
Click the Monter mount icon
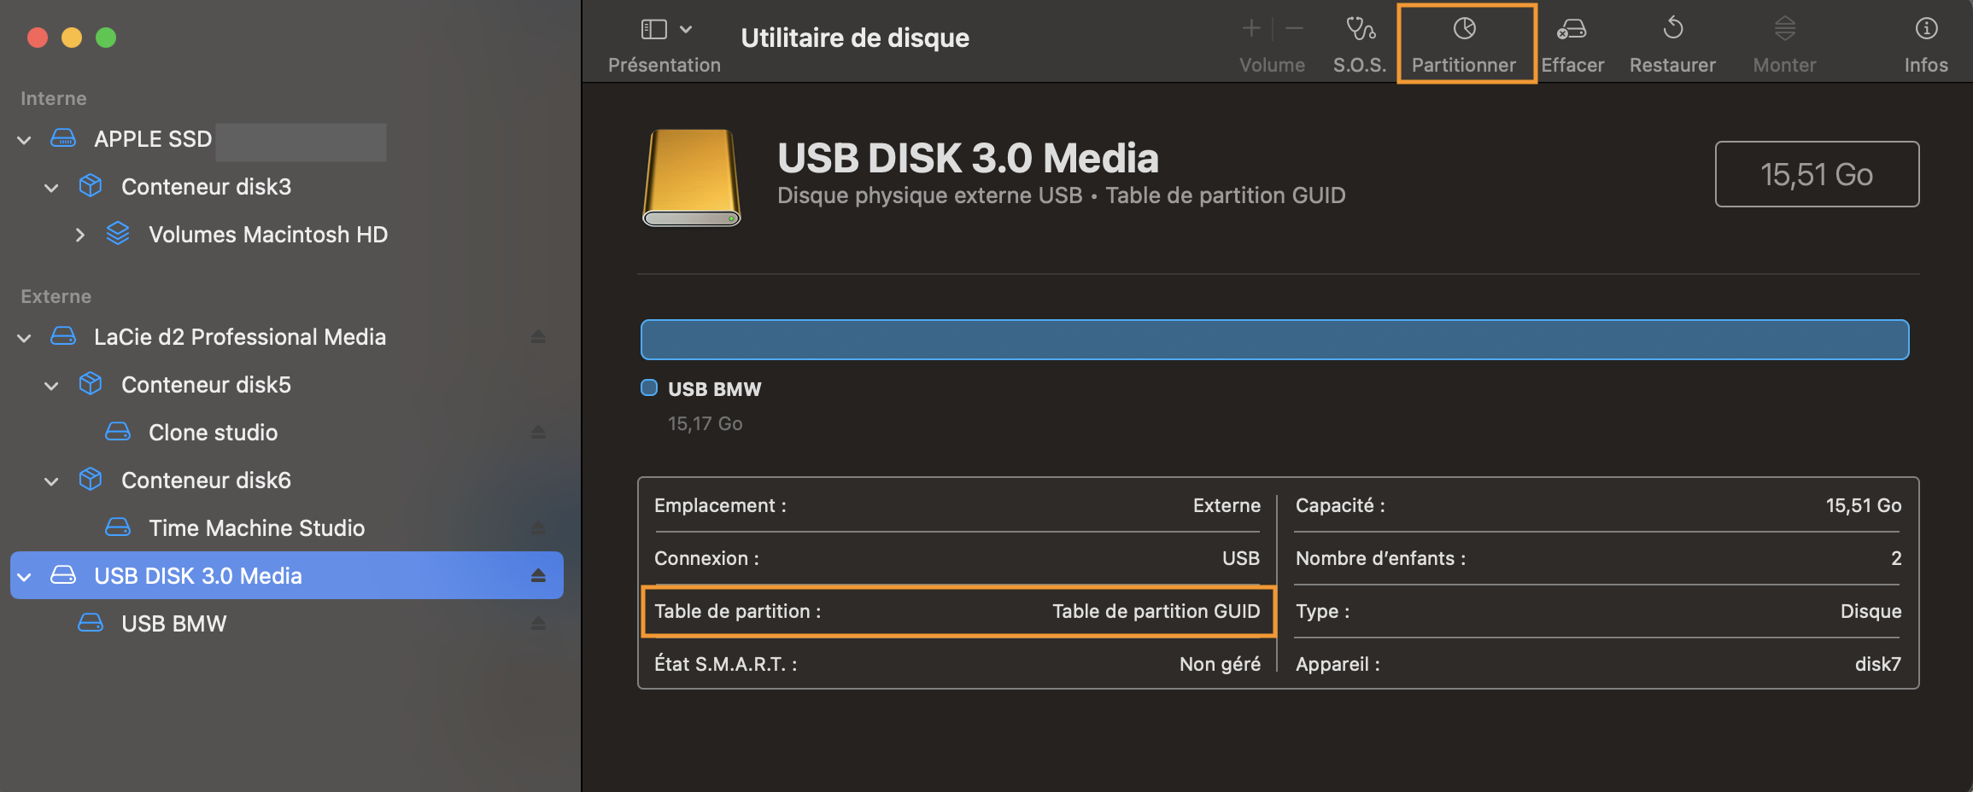[1784, 29]
